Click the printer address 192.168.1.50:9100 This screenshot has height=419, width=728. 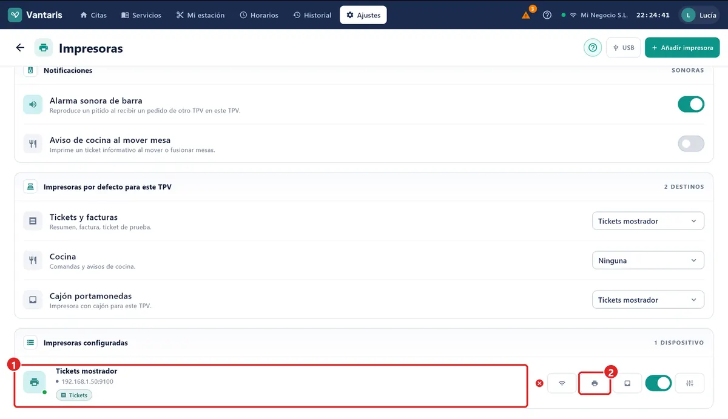[87, 381]
